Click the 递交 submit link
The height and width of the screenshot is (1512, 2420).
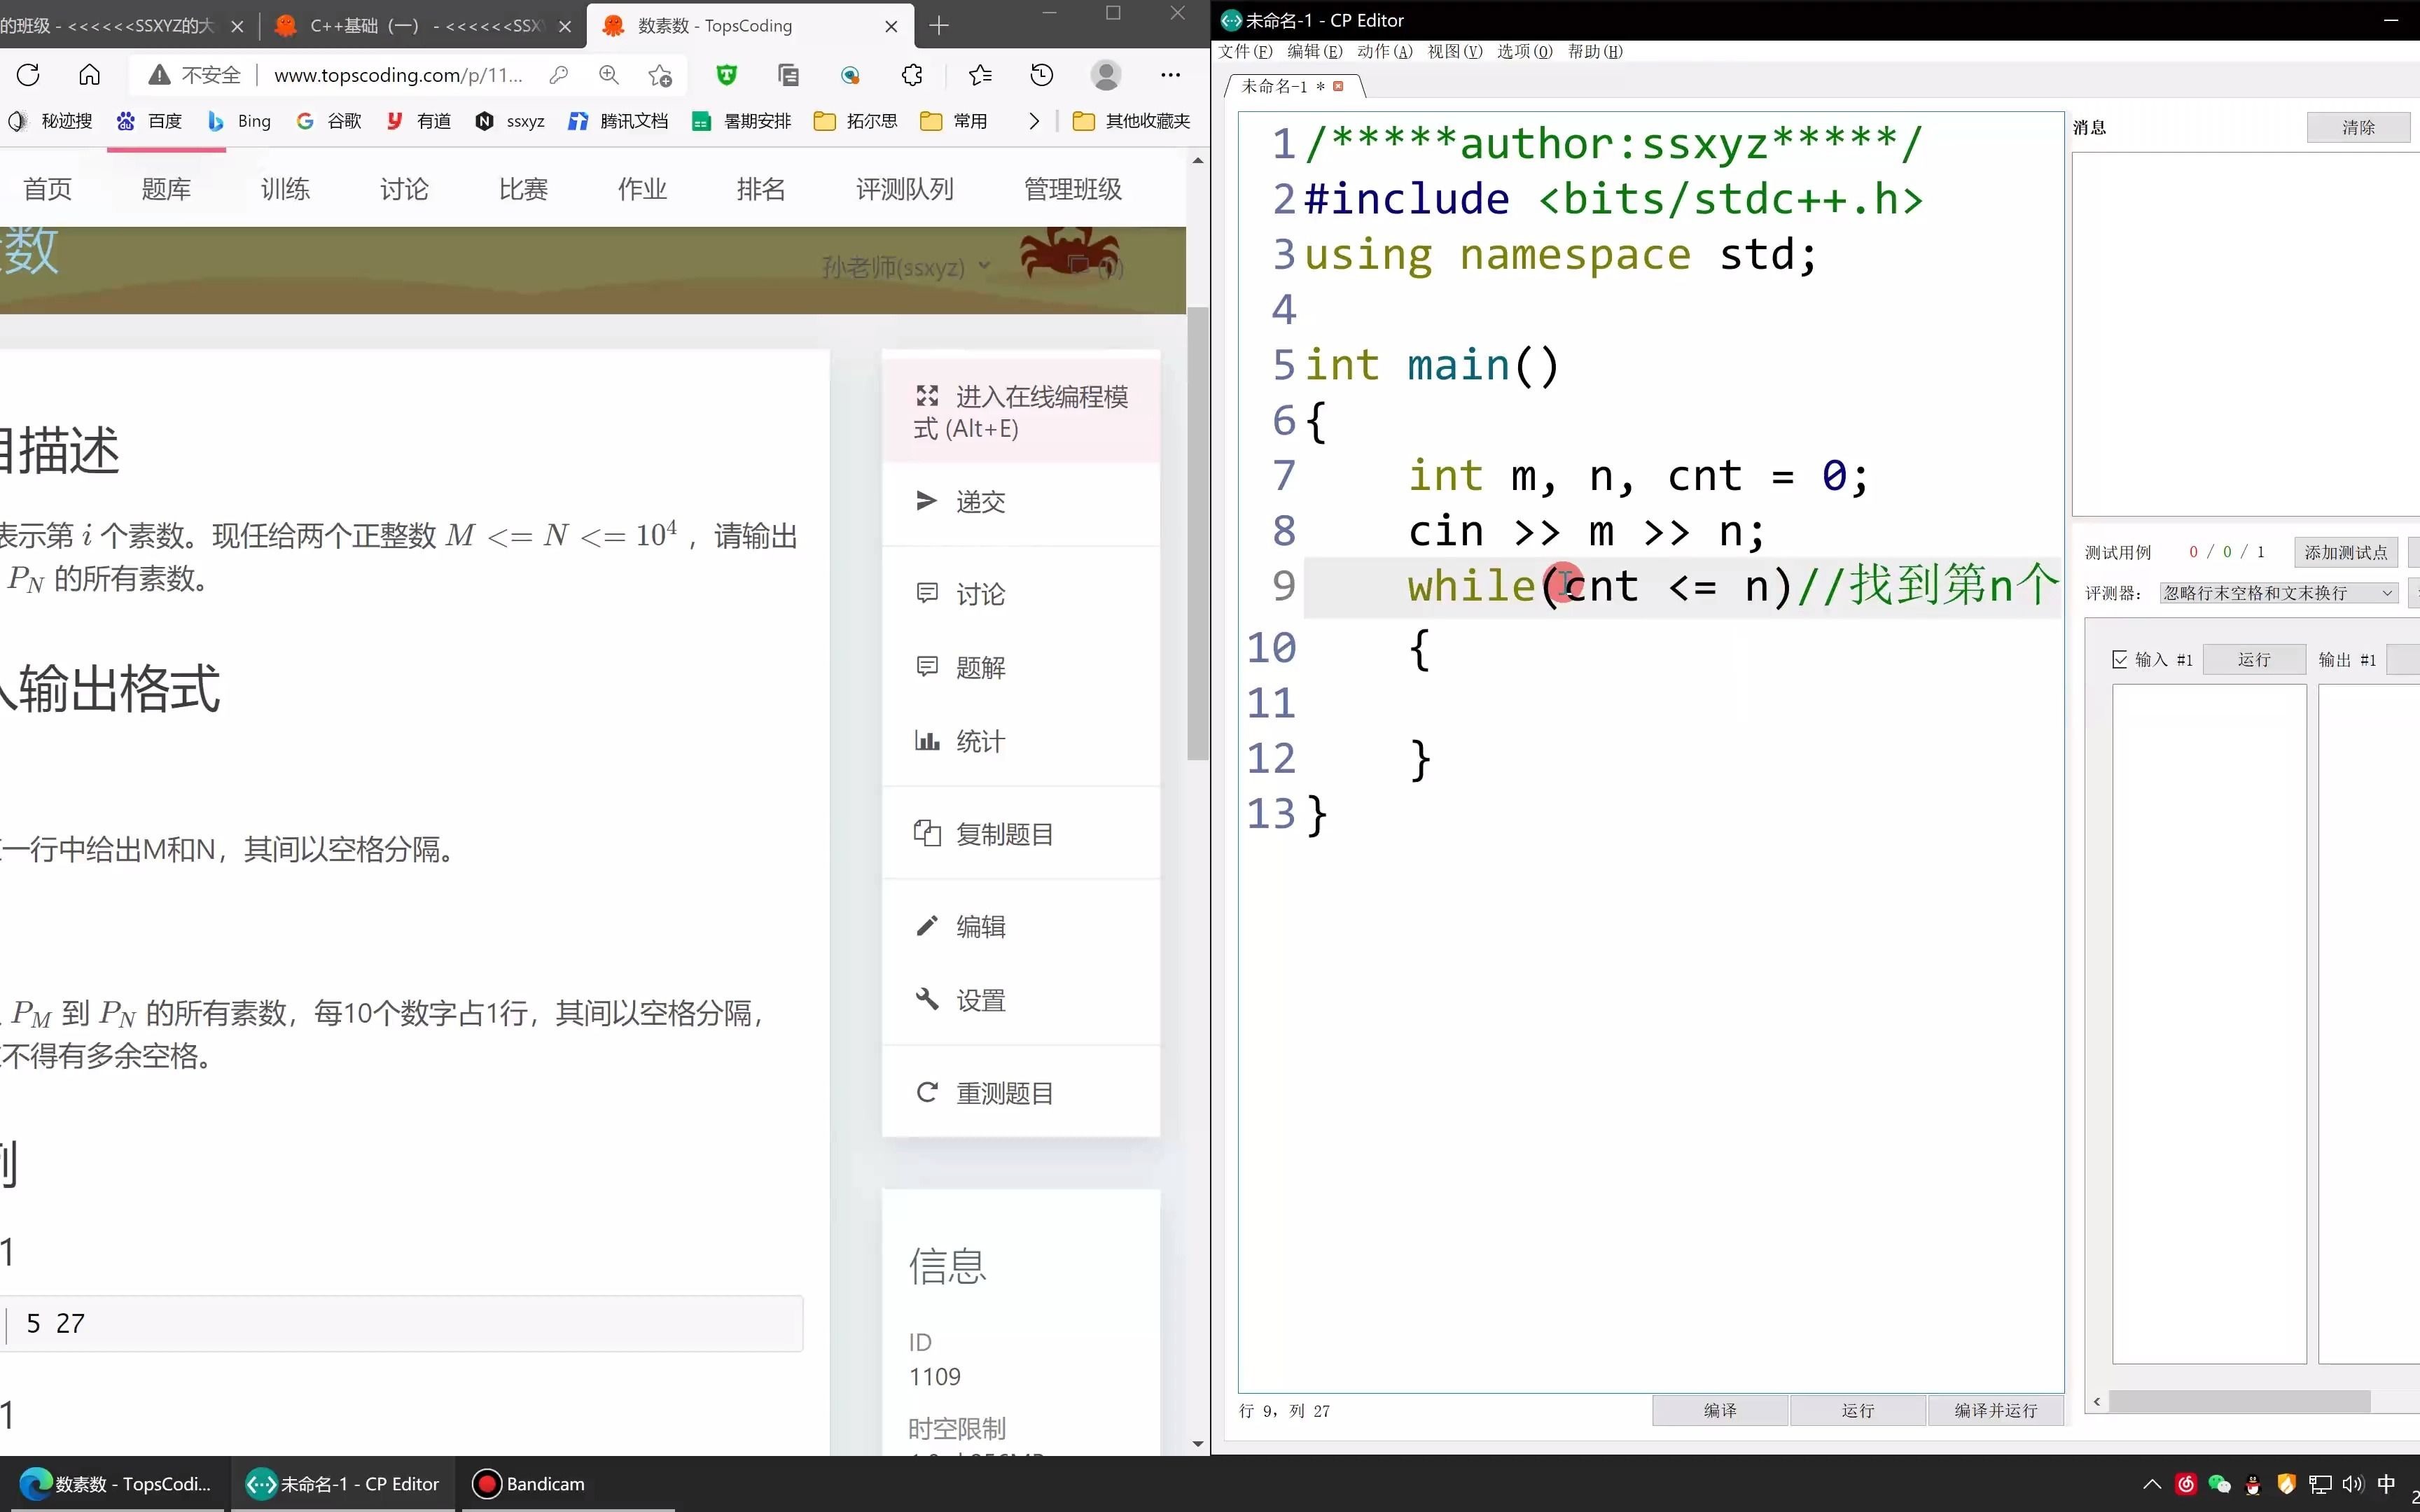(979, 502)
